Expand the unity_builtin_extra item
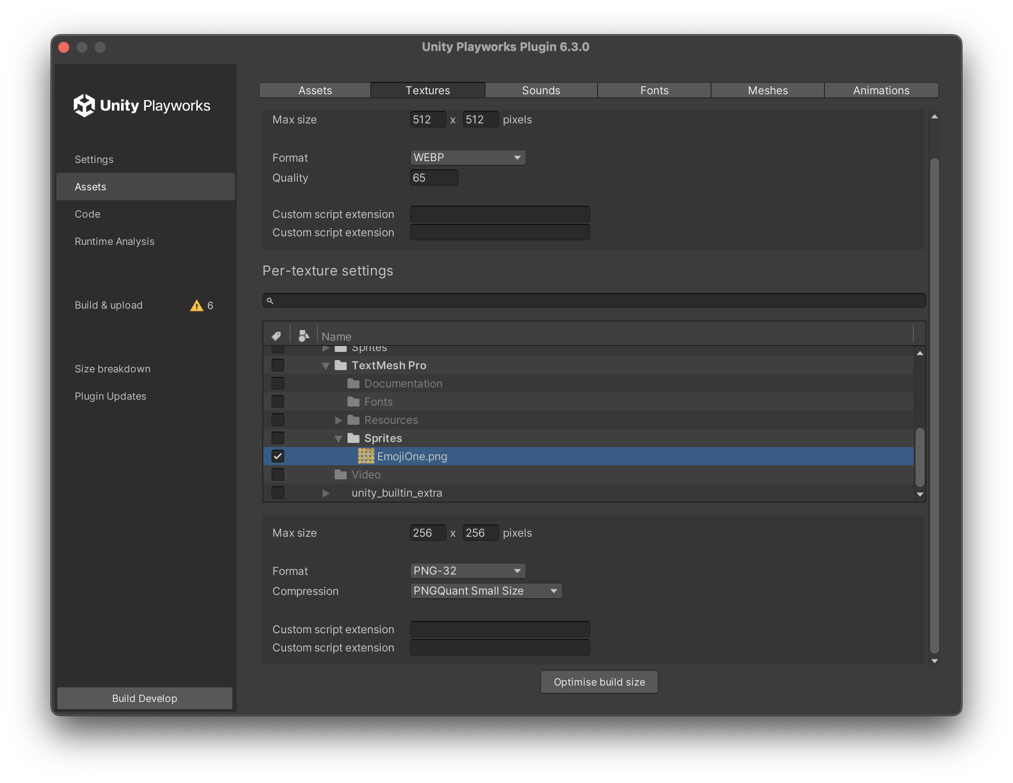 click(x=326, y=493)
